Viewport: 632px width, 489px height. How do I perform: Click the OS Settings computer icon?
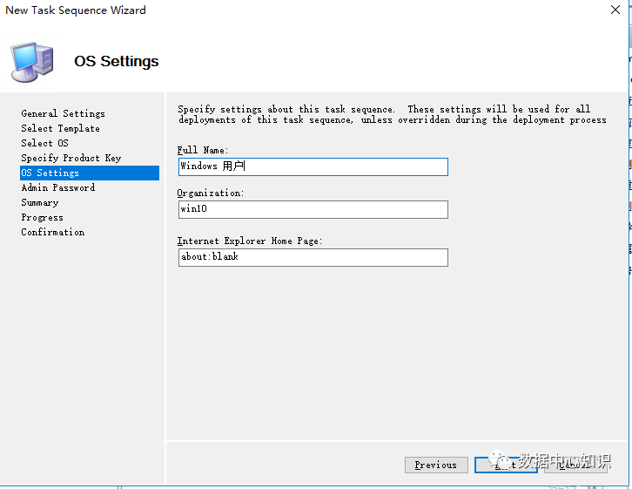click(31, 61)
